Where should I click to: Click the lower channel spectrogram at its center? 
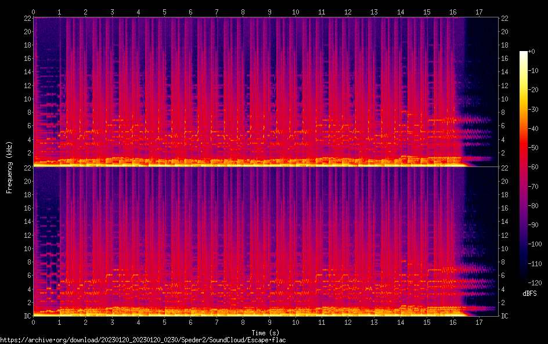[x=266, y=241]
